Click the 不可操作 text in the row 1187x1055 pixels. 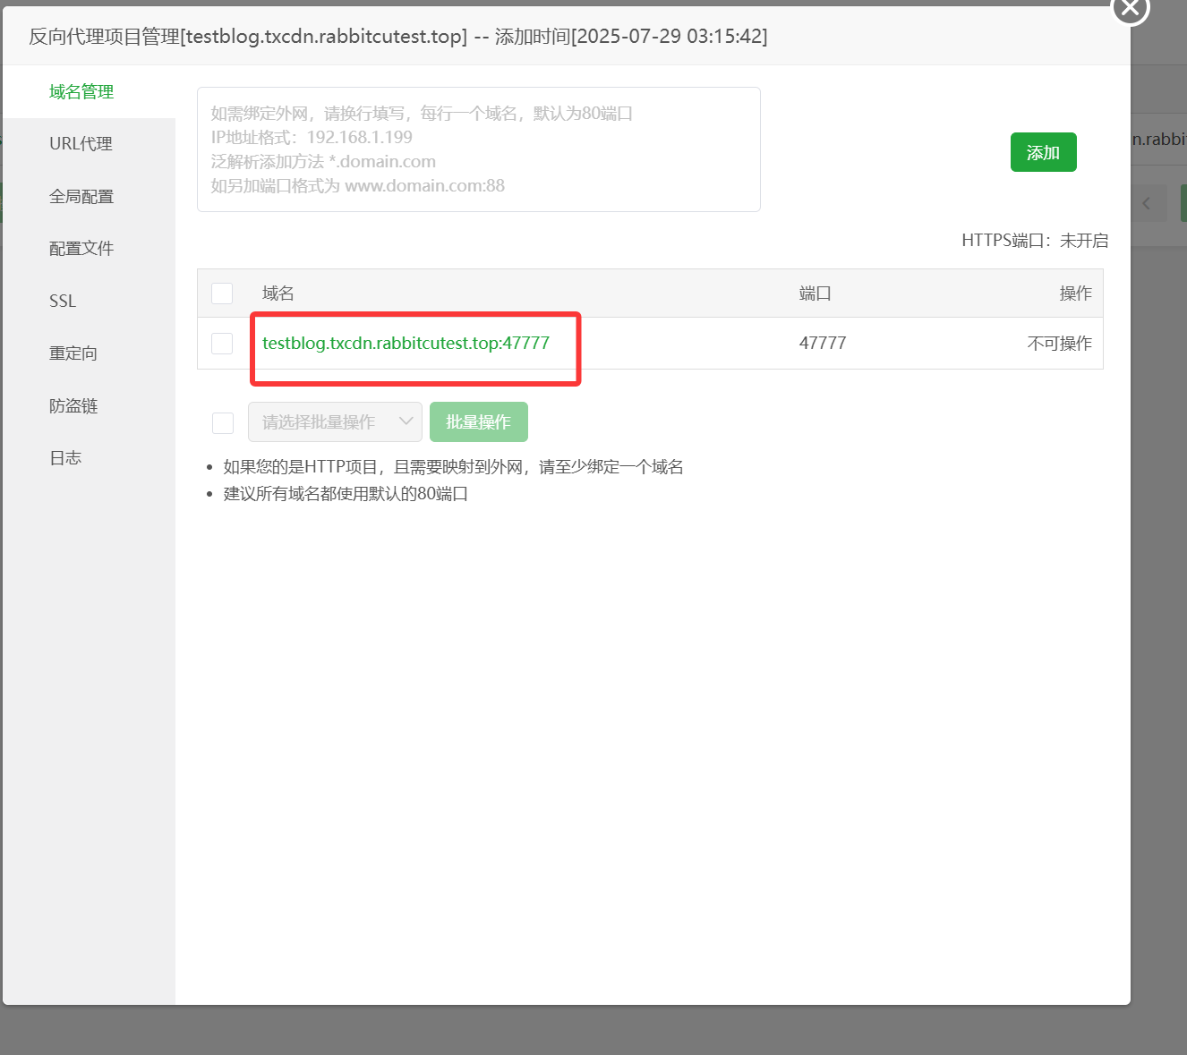pos(1060,344)
